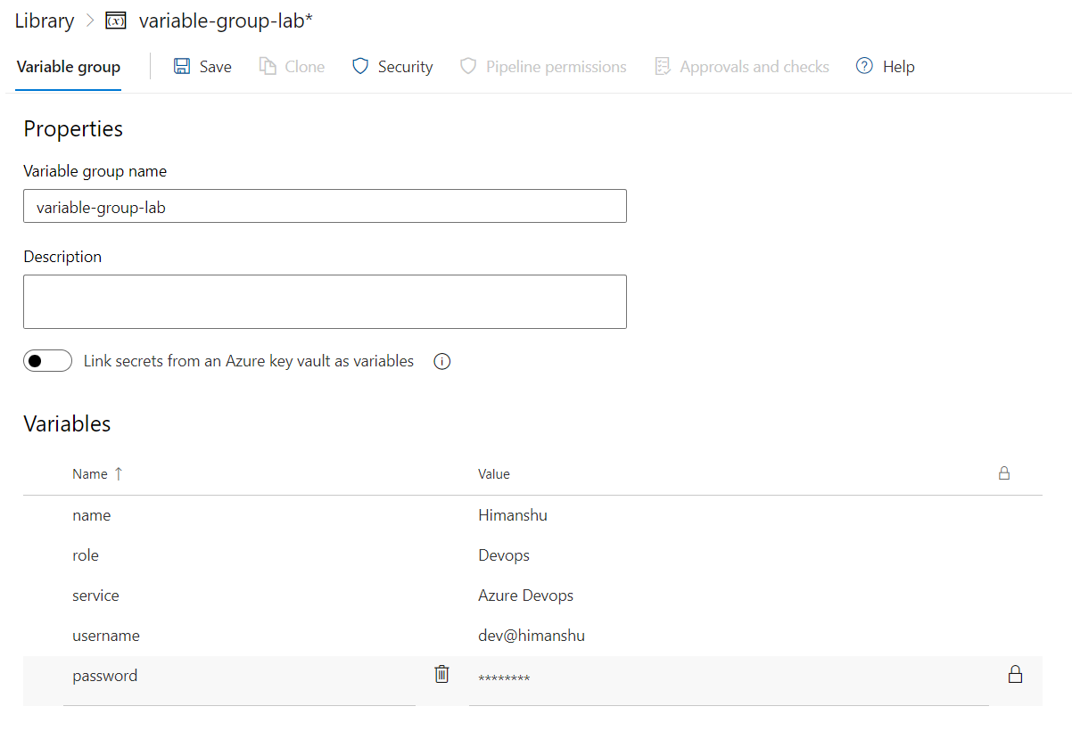Click the Azure Devops value of service
Viewport: 1072px width, 731px height.
coord(525,595)
